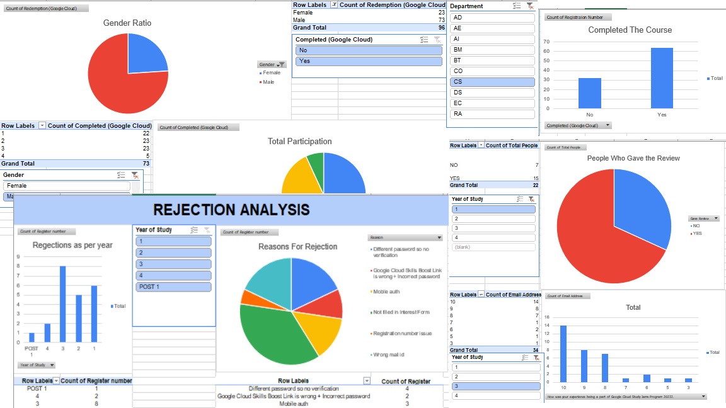Select the REJECTION ANALYSIS title cell
This screenshot has width=726, height=408.
(x=231, y=210)
